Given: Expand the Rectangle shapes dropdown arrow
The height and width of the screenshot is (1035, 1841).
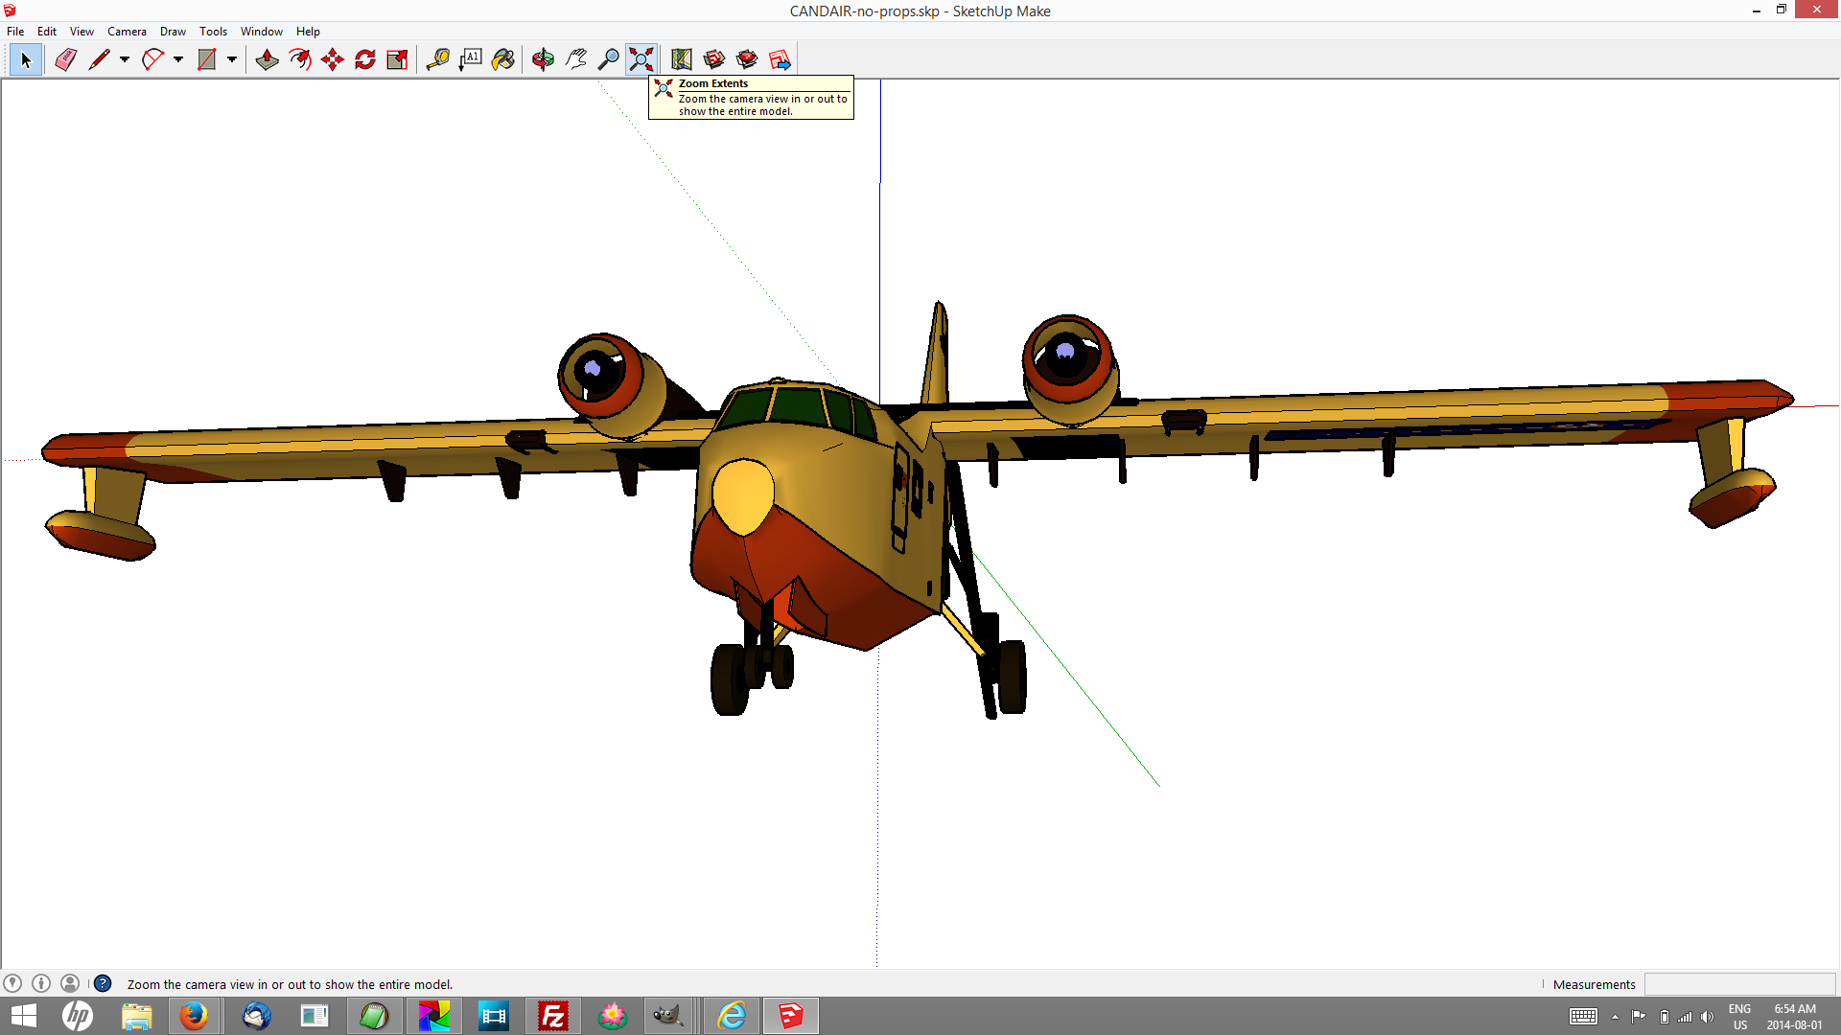Looking at the screenshot, I should 232,59.
